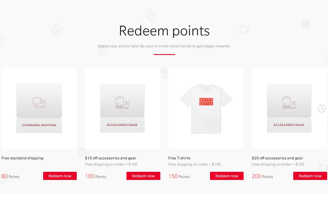
Task: Click the 150 Points price label
Action: [179, 176]
